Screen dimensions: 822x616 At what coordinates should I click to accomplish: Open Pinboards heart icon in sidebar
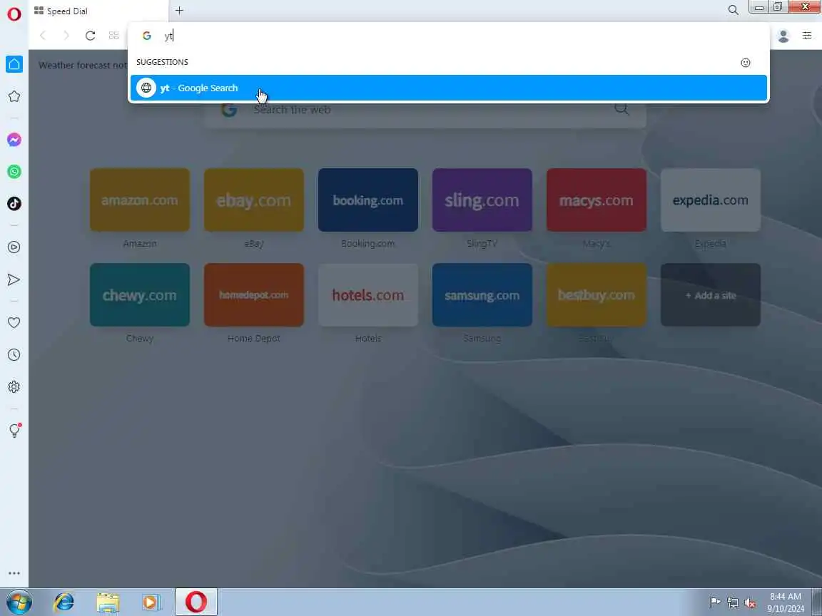(14, 323)
